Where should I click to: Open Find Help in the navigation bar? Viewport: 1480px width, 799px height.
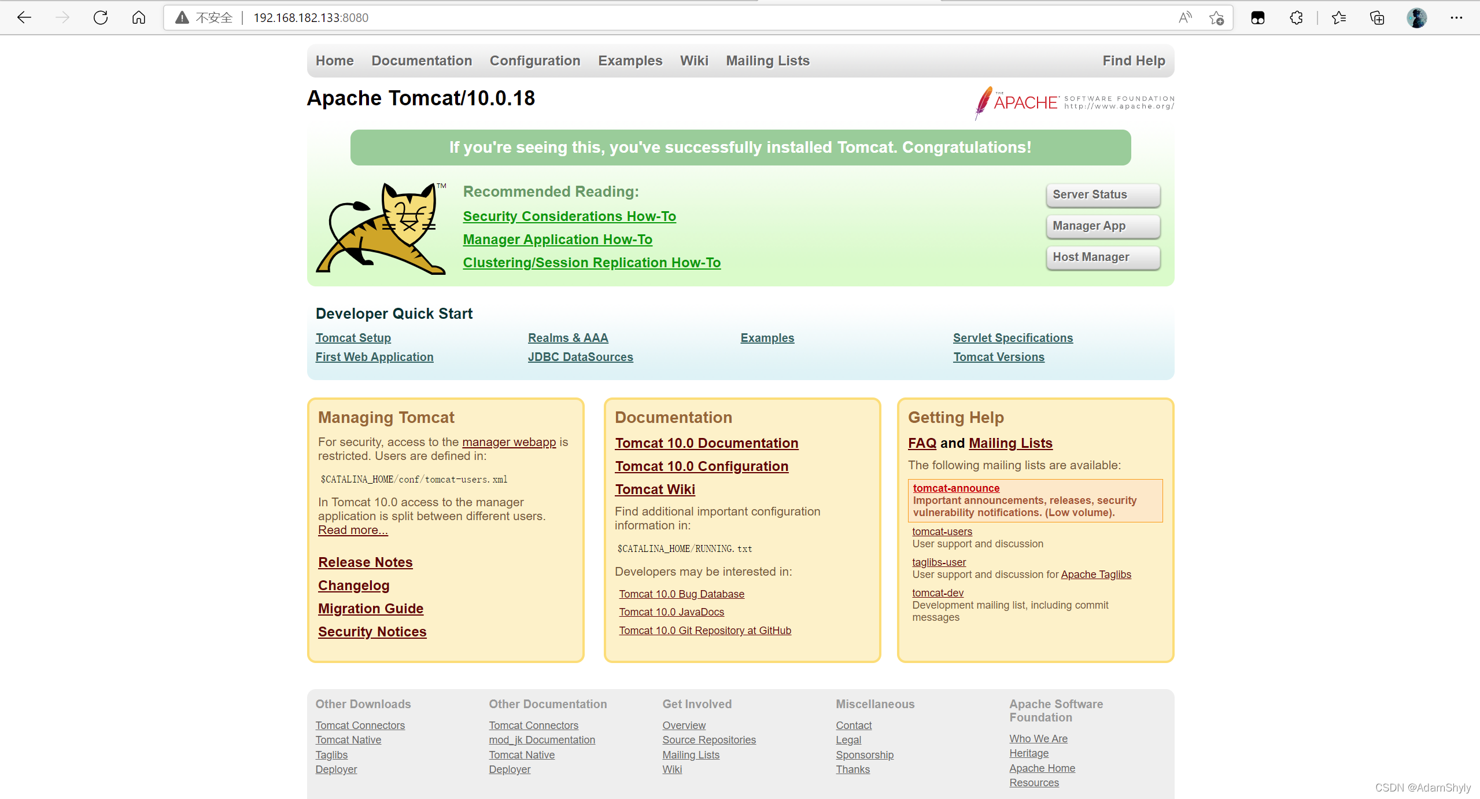(1133, 61)
